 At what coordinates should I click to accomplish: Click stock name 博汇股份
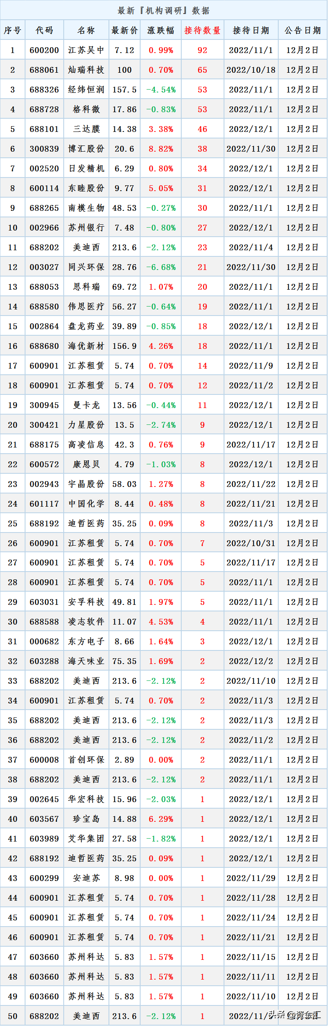point(86,149)
